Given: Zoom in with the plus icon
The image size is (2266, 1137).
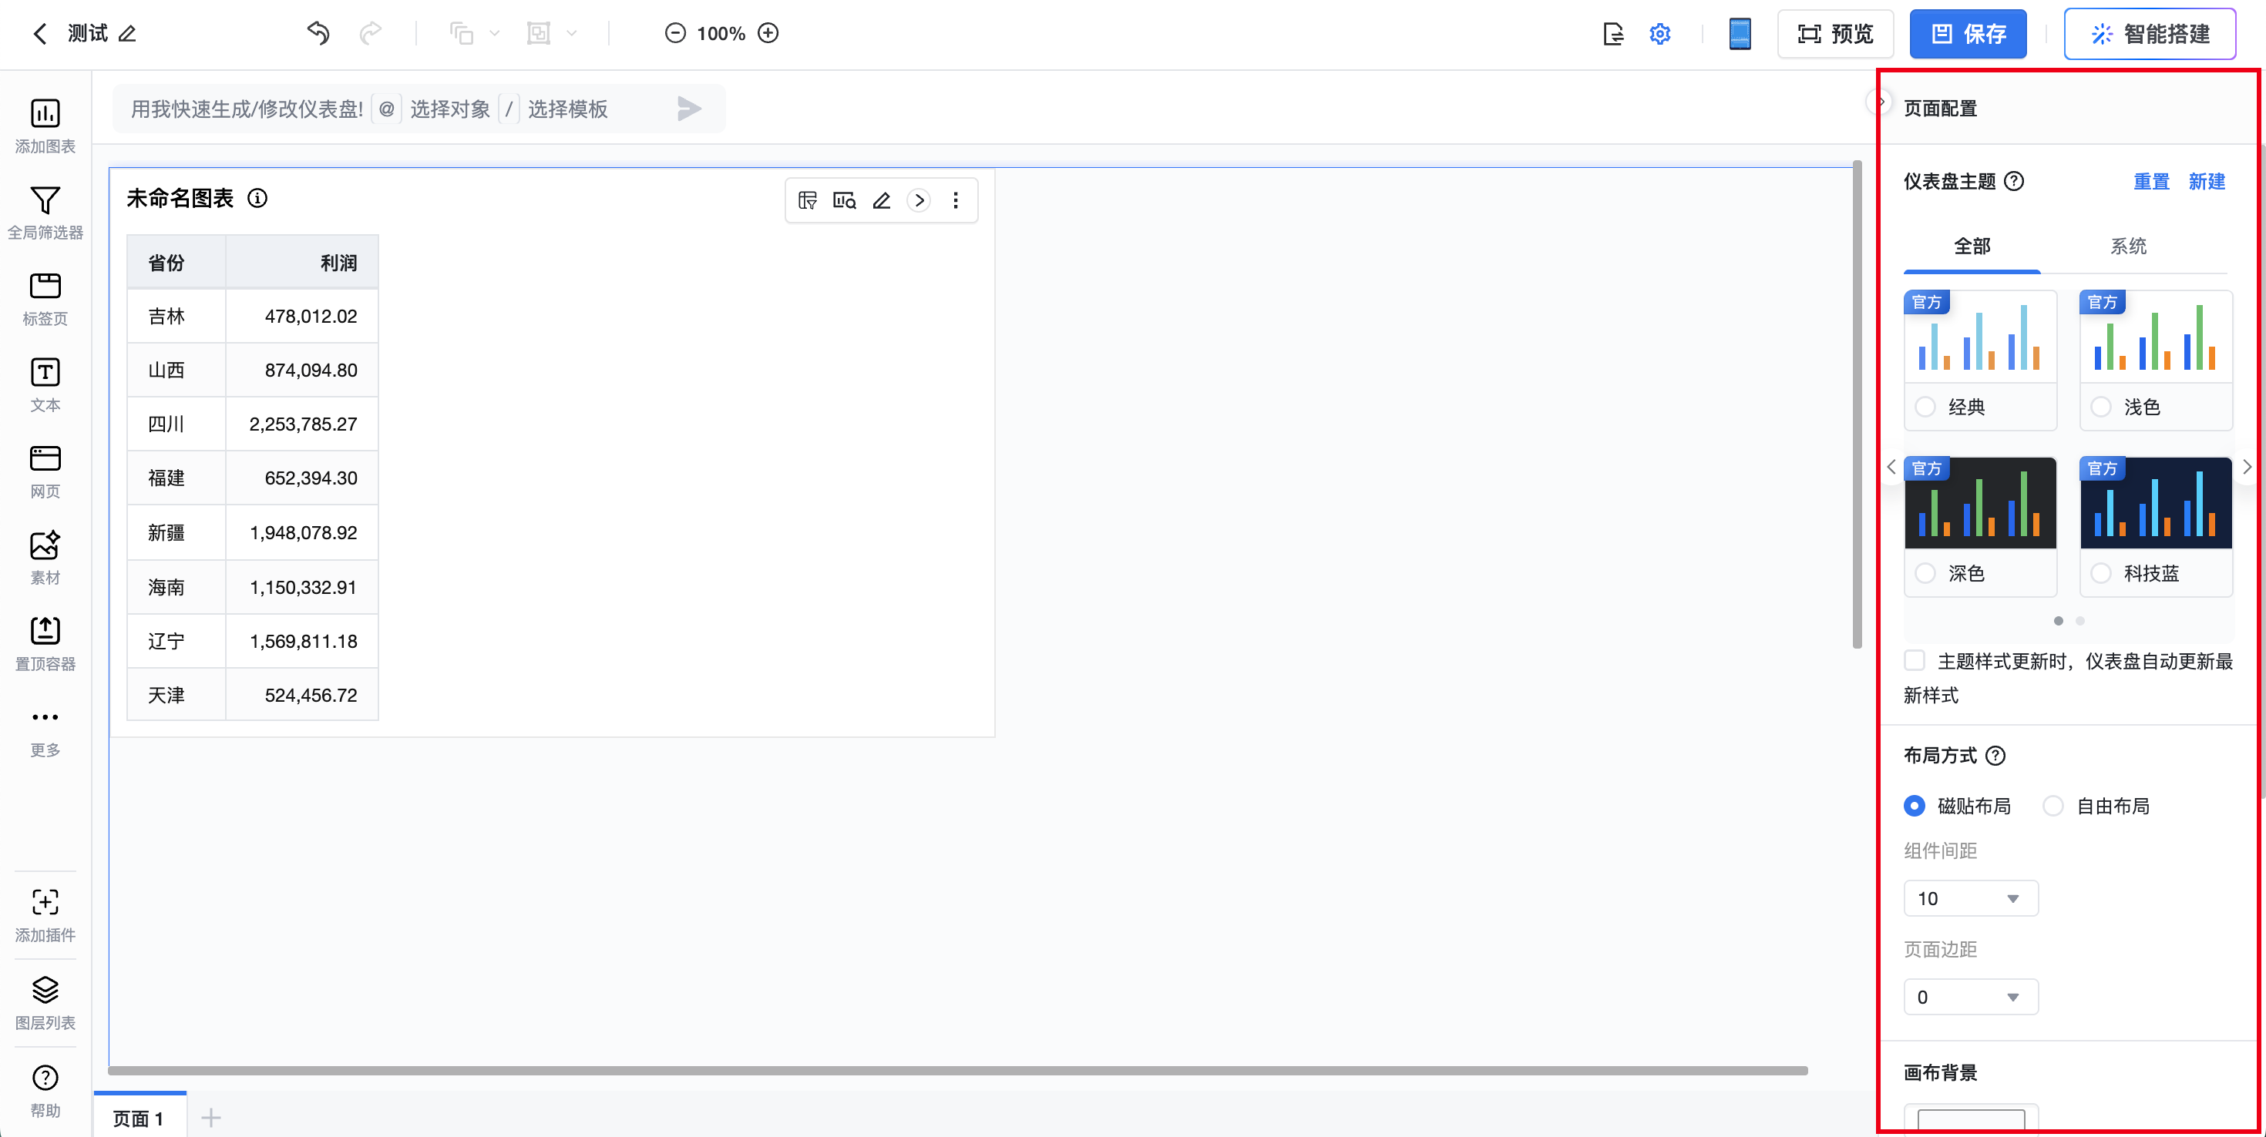Looking at the screenshot, I should coord(768,33).
